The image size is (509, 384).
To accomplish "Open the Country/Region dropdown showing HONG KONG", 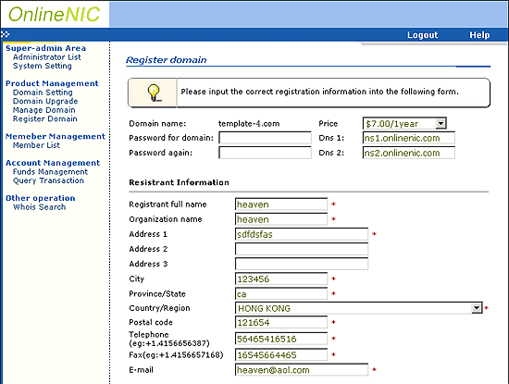I will pos(359,308).
